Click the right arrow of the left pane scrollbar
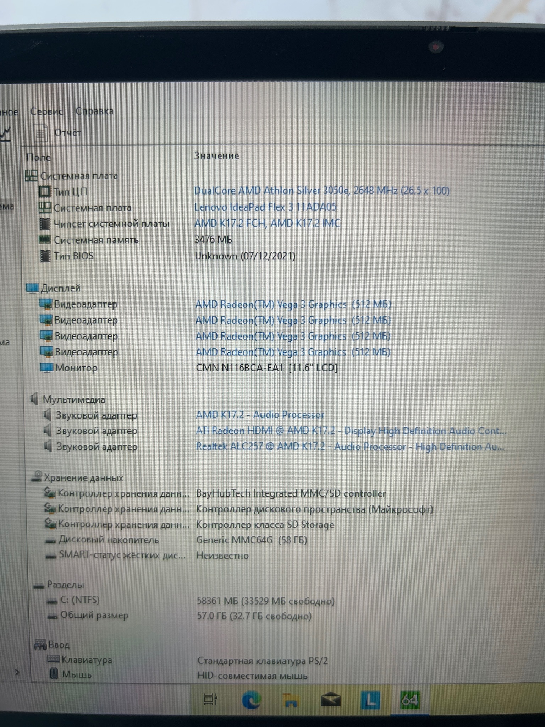 [17, 672]
